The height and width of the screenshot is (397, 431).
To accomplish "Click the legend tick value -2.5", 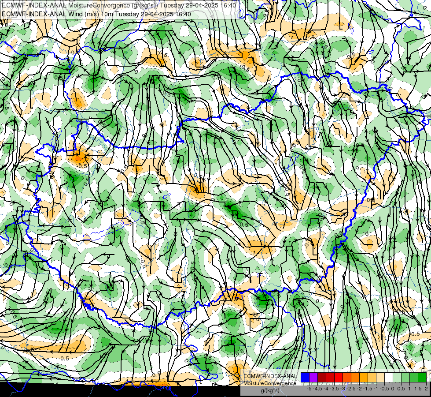I will coord(351,389).
